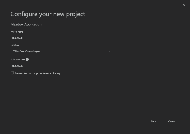Image resolution: width=190 pixels, height=134 pixels.
Task: Click the C:\Users\ramir\source\repos location box
Action: pos(58,51)
